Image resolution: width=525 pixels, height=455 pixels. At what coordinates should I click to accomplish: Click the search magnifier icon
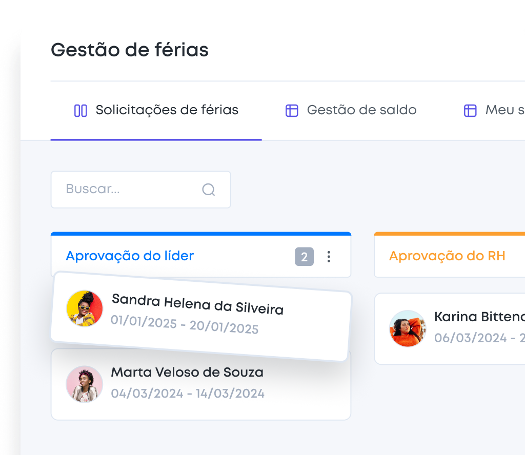208,190
